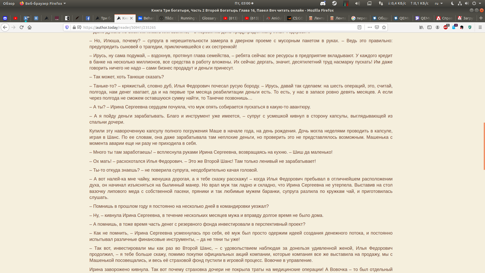Open Ghostery extension icon
This screenshot has height=273, width=485.
coord(454,27)
